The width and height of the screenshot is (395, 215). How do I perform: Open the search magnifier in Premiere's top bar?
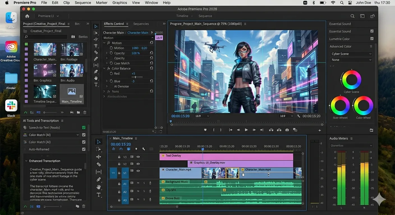[352, 16]
